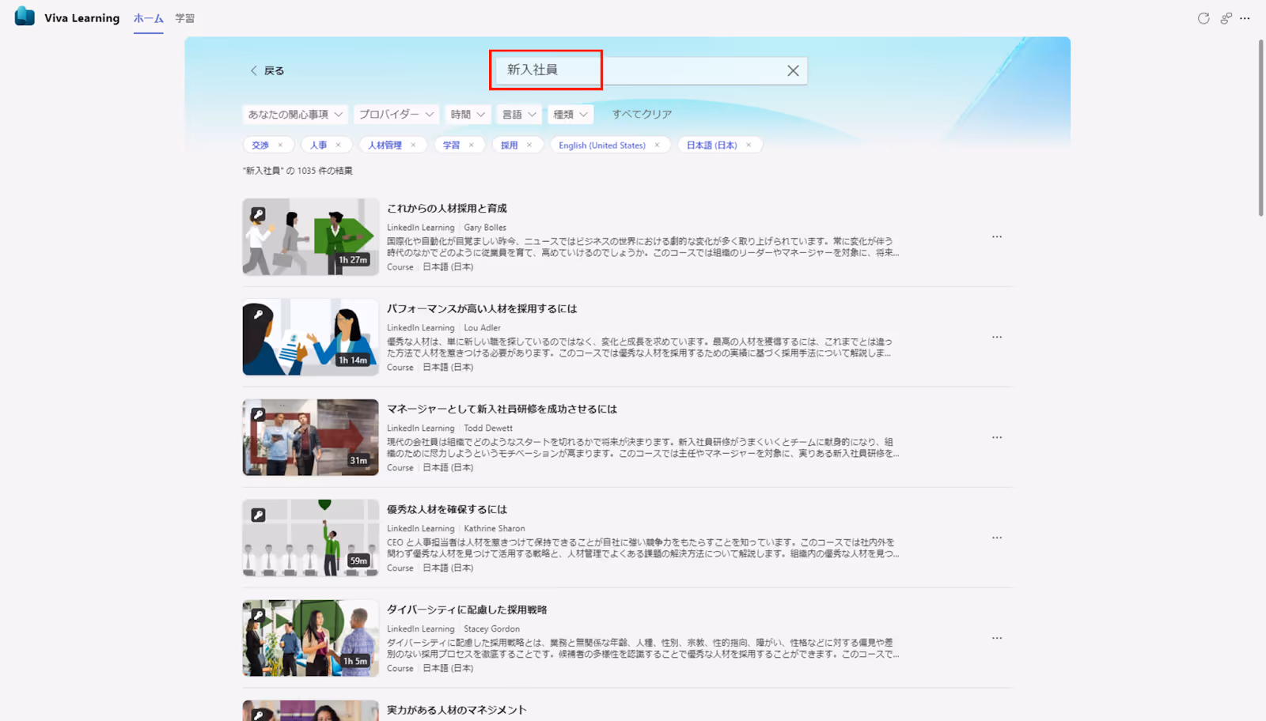Clear the search box with X icon
The image size is (1266, 721).
click(x=793, y=70)
